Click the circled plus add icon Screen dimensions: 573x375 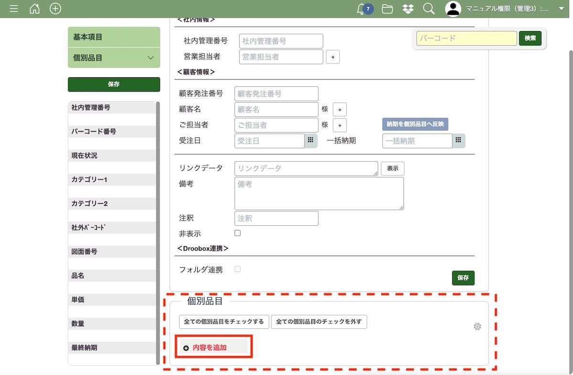click(x=55, y=9)
